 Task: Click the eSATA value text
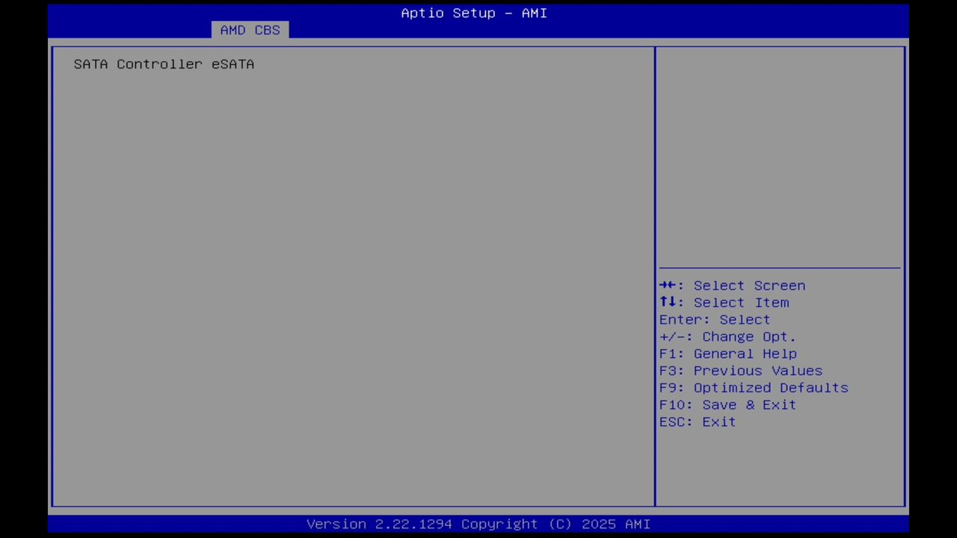coord(233,64)
